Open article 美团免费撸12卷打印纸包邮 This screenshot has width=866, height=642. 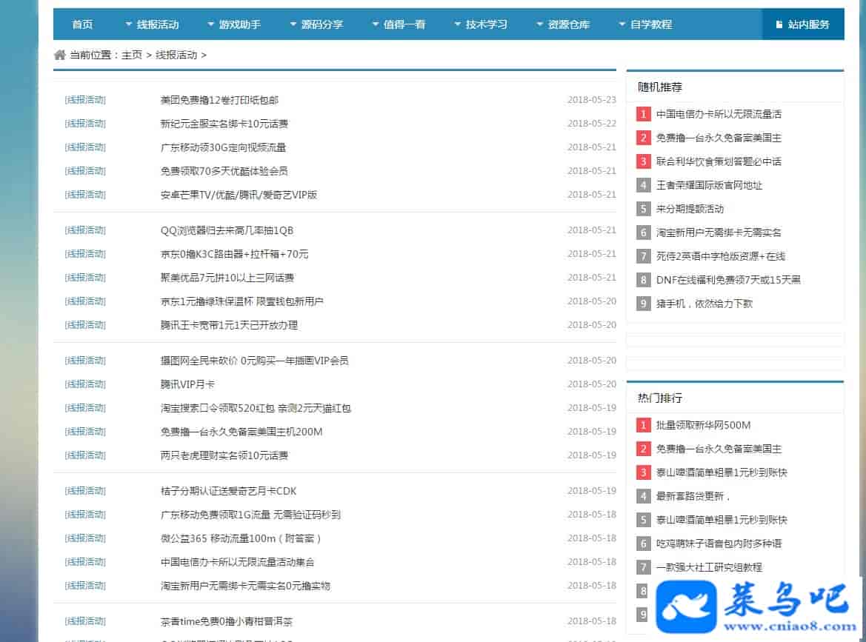point(219,100)
